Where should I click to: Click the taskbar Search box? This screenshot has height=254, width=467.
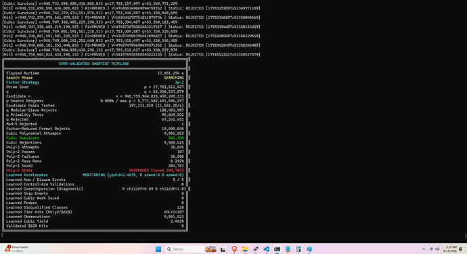point(191,249)
